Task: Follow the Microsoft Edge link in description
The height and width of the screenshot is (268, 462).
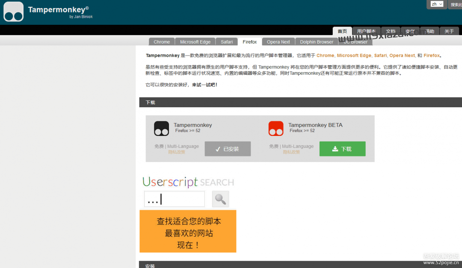Action: (x=354, y=56)
